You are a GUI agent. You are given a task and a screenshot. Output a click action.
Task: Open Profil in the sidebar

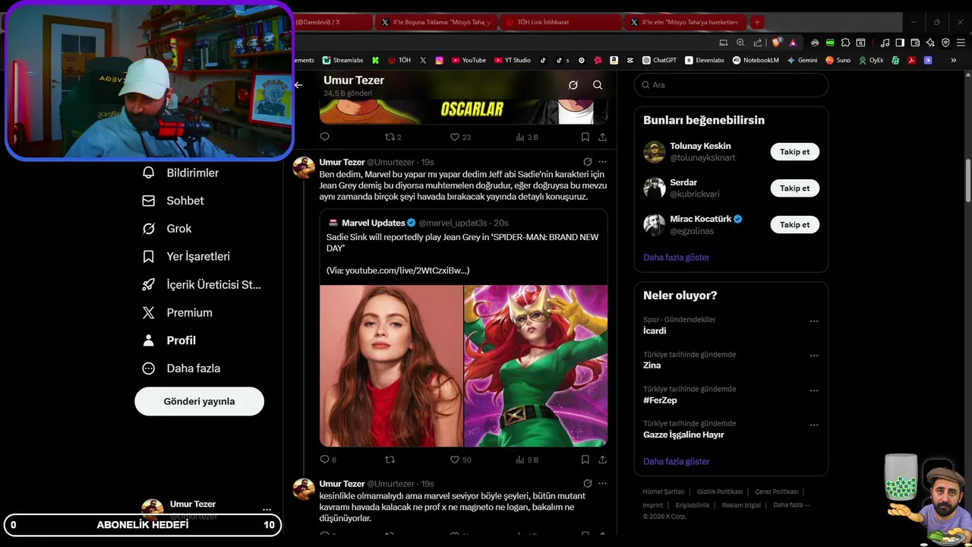(x=169, y=340)
